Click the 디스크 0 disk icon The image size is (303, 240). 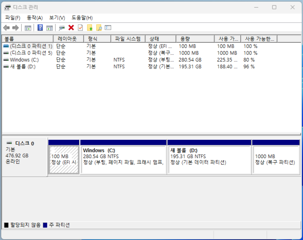pyautogui.click(x=9, y=143)
